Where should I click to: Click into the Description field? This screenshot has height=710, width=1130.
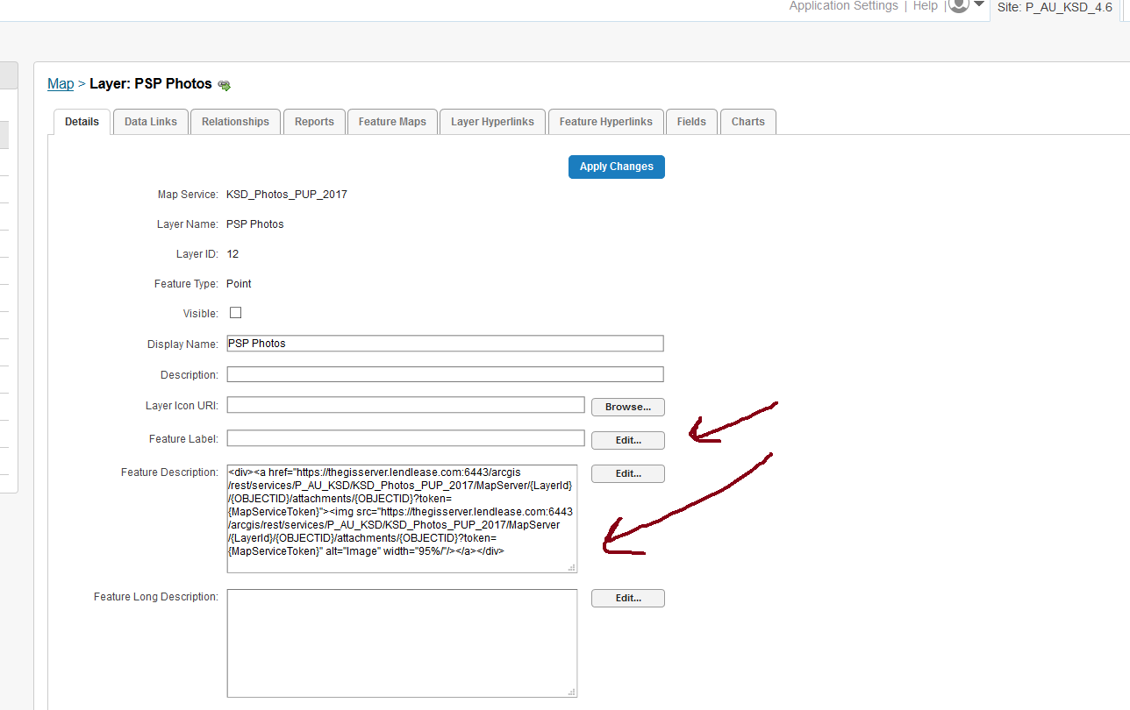[x=445, y=374]
